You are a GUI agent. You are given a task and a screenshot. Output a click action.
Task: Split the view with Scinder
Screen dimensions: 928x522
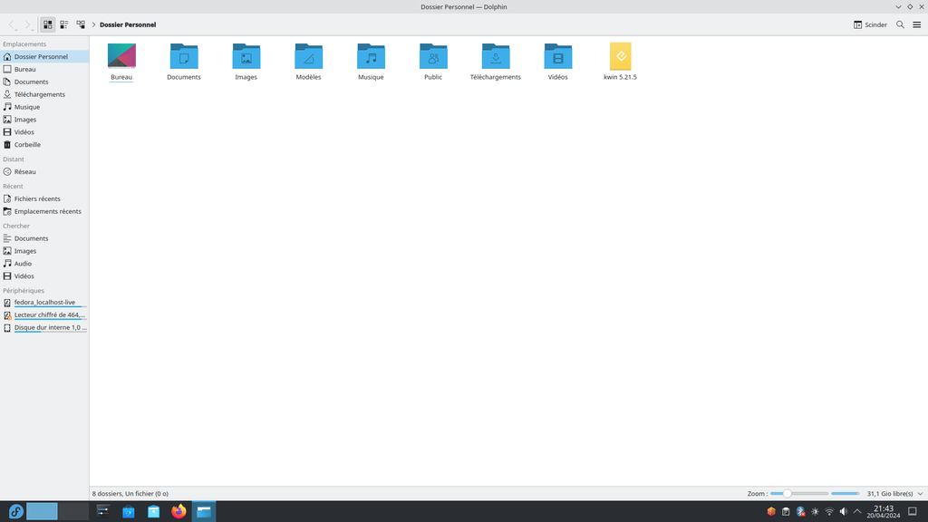[x=870, y=24]
